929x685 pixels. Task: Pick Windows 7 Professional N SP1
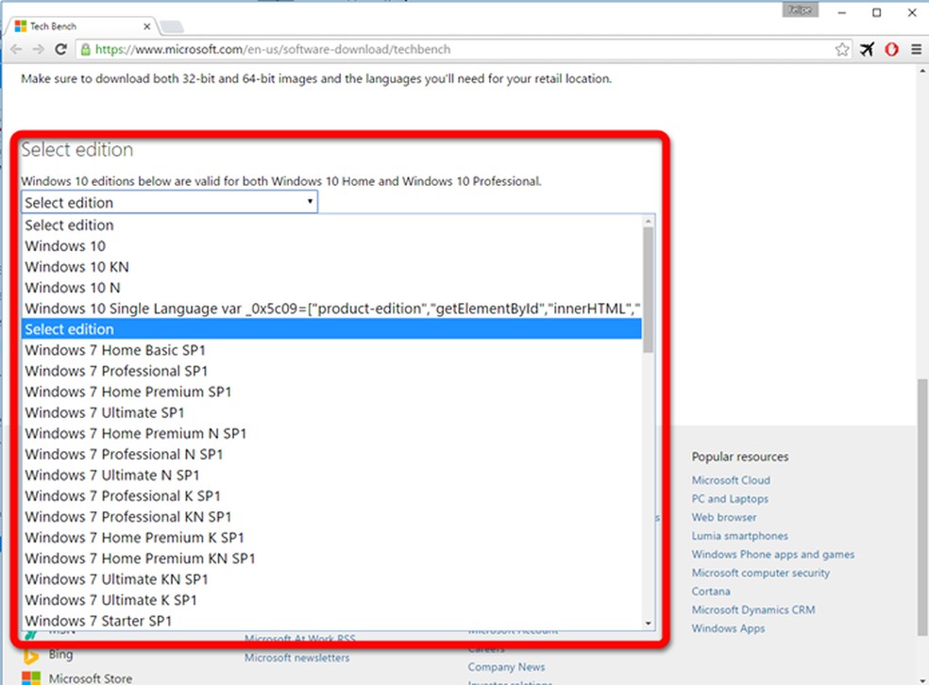pyautogui.click(x=331, y=455)
